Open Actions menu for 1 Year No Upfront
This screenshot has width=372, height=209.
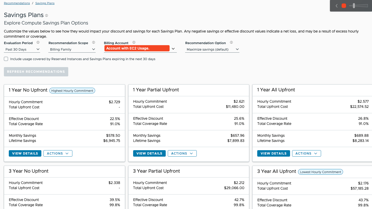[x=58, y=153]
